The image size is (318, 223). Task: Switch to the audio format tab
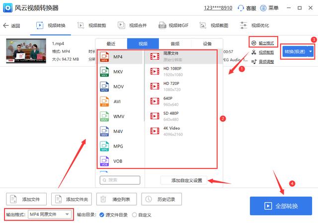coord(175,44)
